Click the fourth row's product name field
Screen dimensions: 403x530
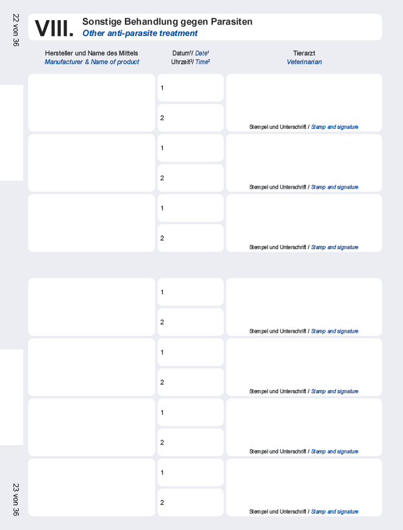pyautogui.click(x=91, y=307)
